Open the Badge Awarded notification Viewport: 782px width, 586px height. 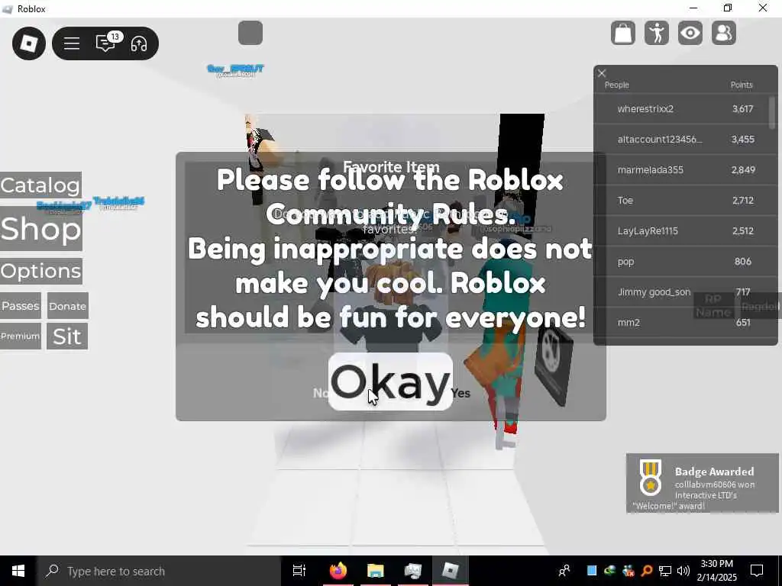[703, 483]
